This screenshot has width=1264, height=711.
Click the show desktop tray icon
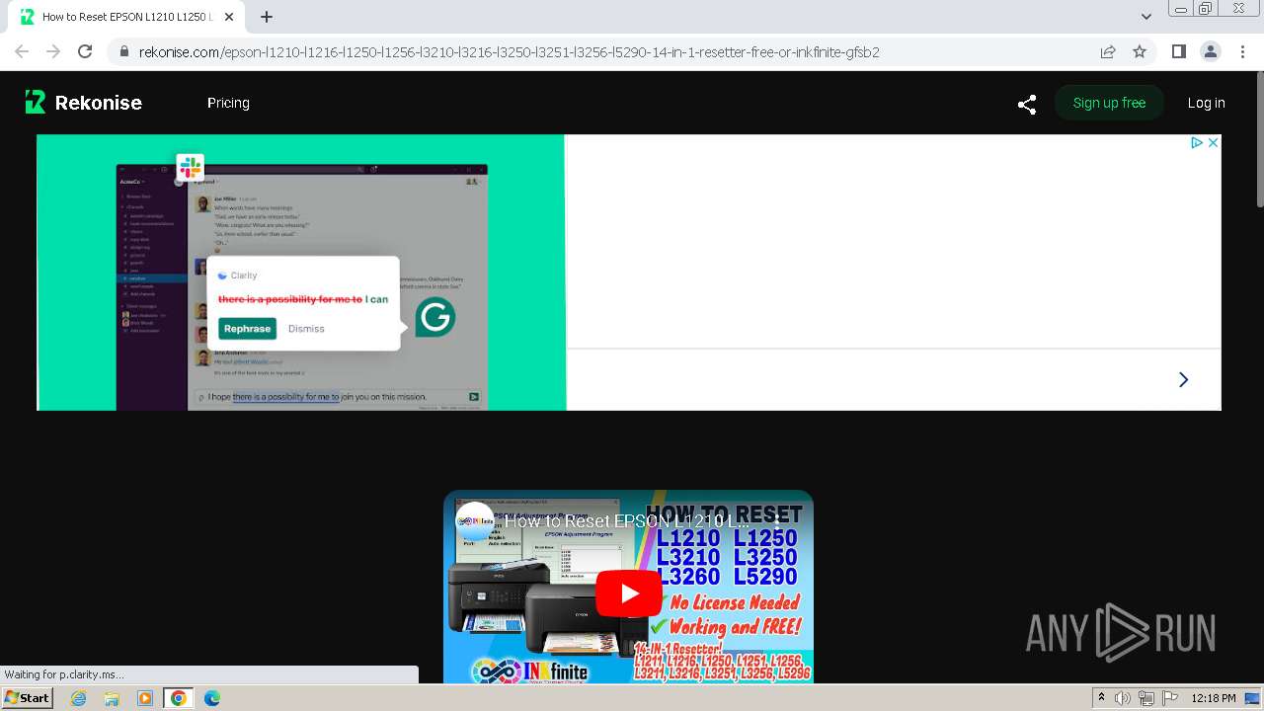(1252, 699)
